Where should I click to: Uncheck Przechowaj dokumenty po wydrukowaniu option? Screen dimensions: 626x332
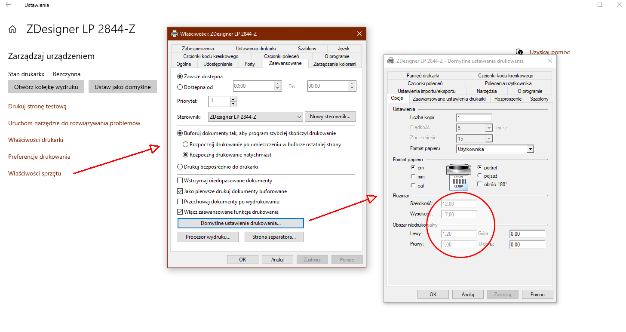(x=180, y=201)
